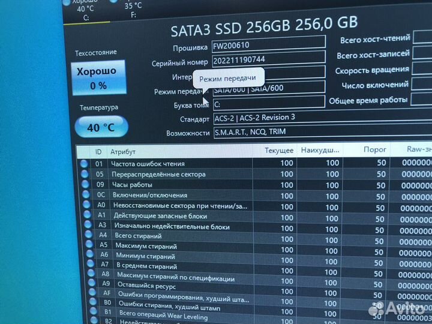Click the Текущее column header
The image size is (432, 324).
point(278,150)
